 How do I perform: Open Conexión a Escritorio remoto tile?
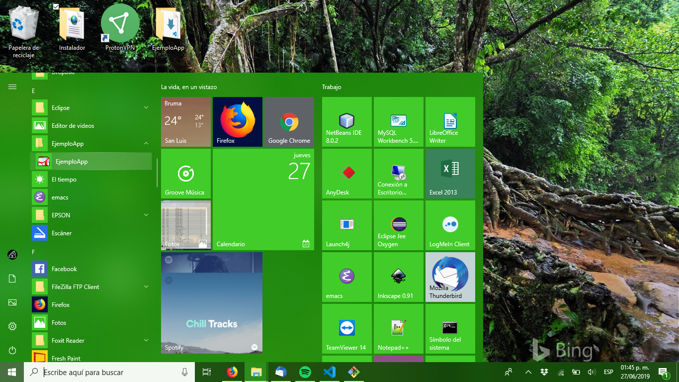pyautogui.click(x=399, y=174)
